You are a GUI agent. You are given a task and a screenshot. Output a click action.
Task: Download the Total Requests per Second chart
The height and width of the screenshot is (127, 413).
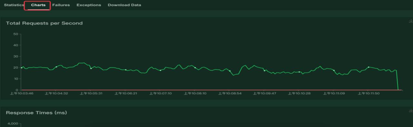(x=411, y=21)
